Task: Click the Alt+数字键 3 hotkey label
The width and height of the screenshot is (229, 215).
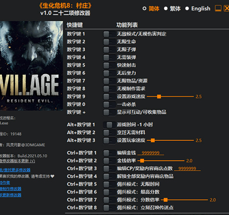Action: pyautogui.click(x=81, y=140)
